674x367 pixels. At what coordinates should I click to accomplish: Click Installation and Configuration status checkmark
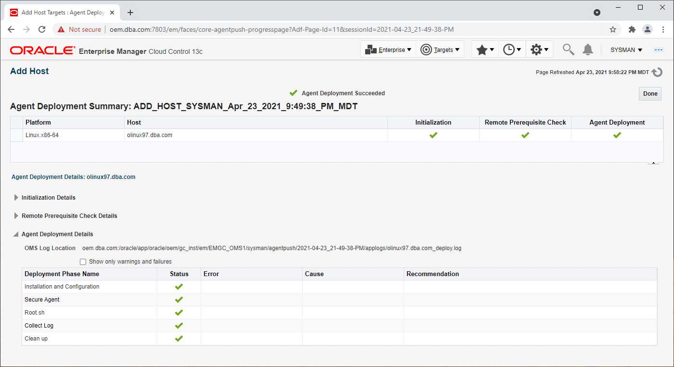coord(179,287)
